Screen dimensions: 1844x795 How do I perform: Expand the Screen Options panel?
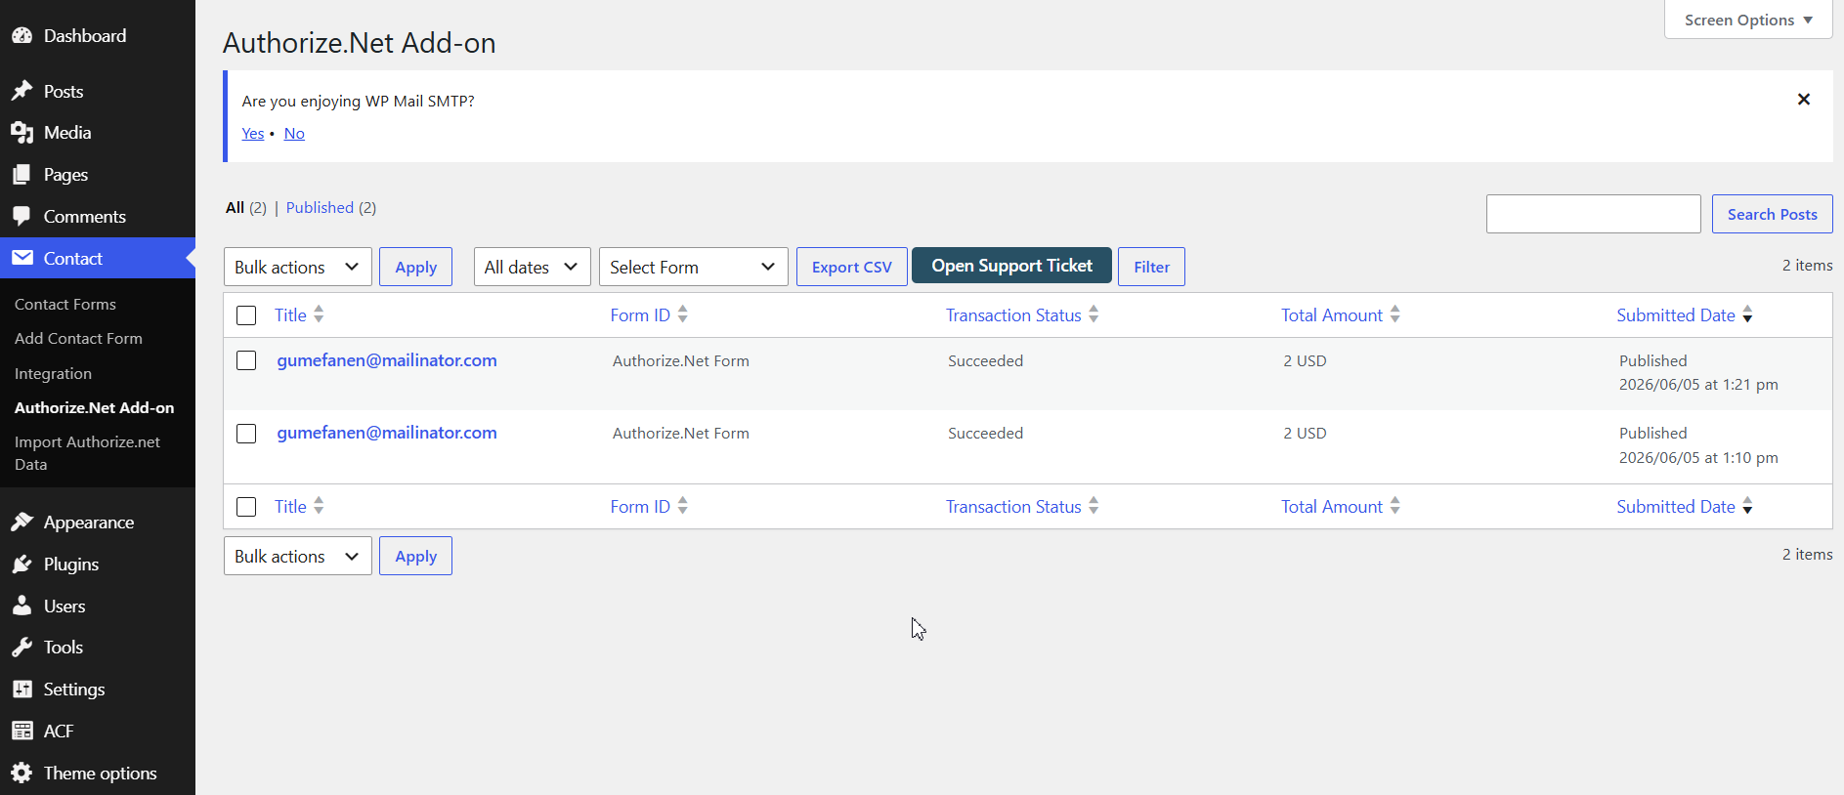click(1748, 20)
